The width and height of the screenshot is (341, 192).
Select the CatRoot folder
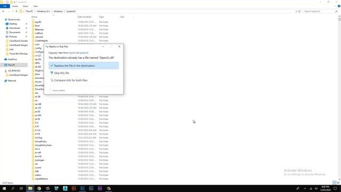click(x=39, y=33)
